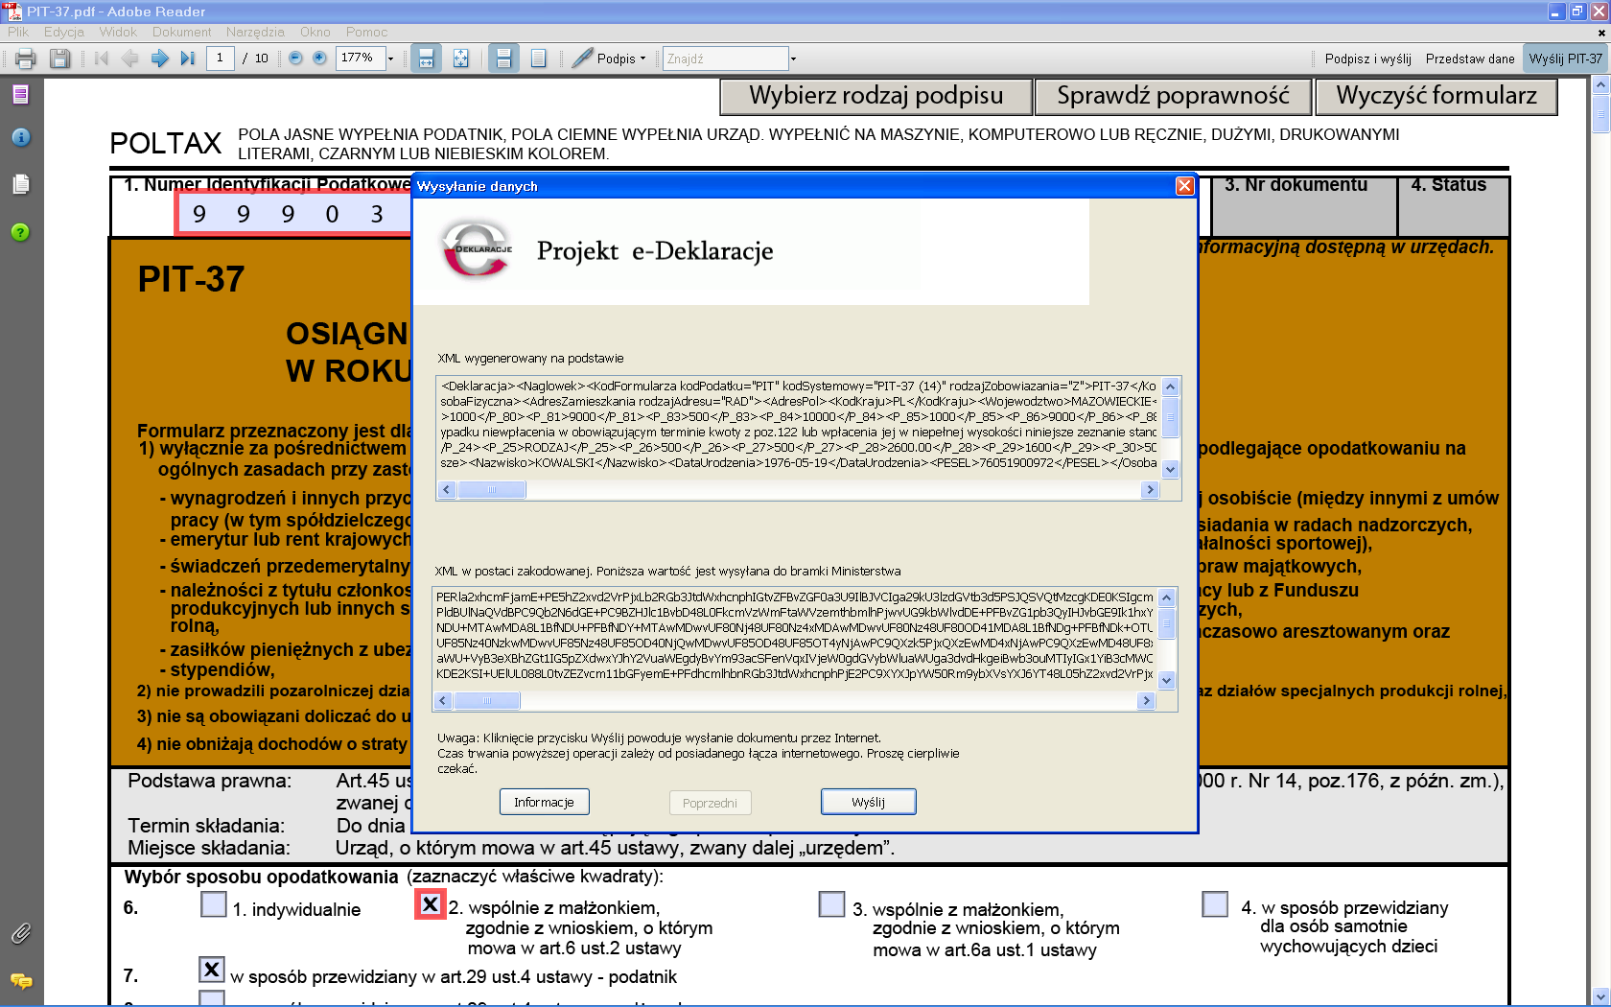Image resolution: width=1611 pixels, height=1007 pixels.
Task: Click Wyczyść formularz button
Action: tap(1436, 96)
